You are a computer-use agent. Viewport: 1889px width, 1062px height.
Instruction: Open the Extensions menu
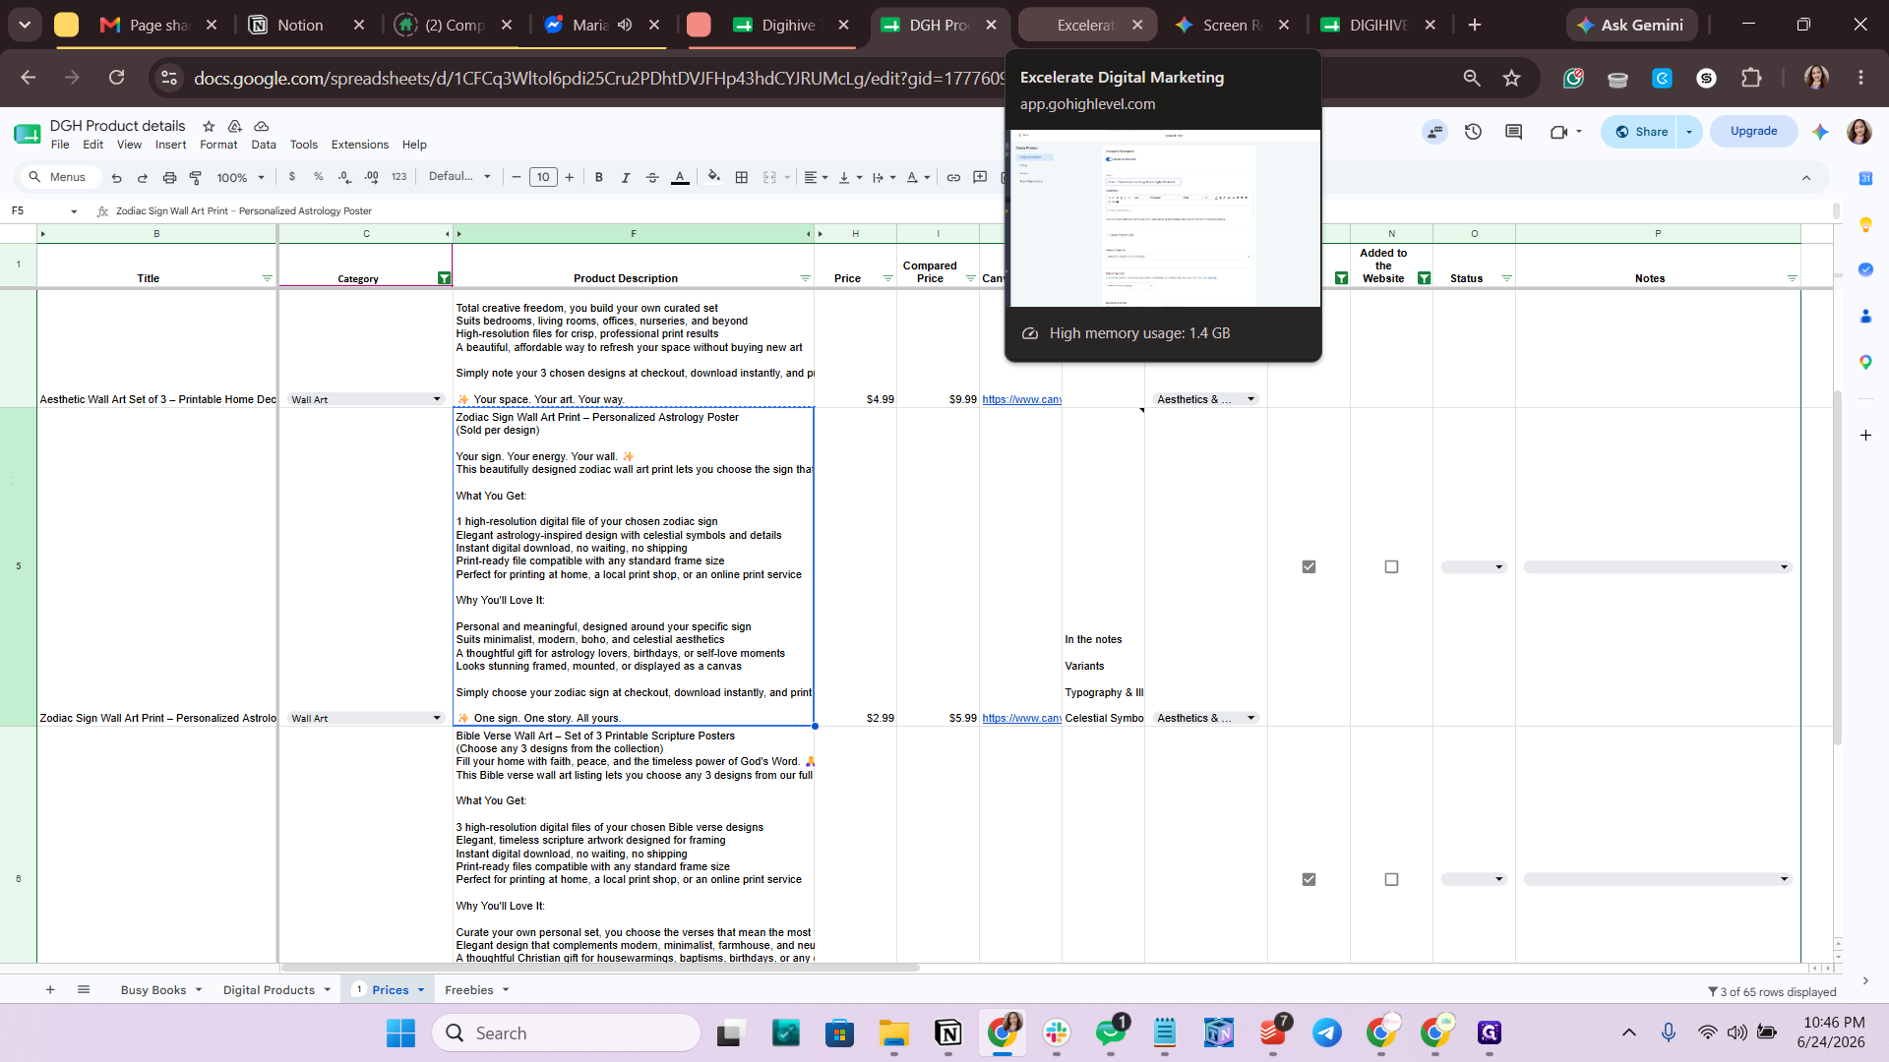[x=359, y=145]
